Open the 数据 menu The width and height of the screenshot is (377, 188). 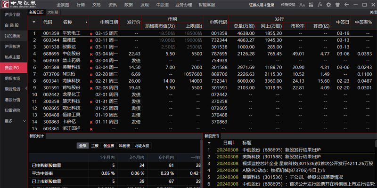click(129, 5)
